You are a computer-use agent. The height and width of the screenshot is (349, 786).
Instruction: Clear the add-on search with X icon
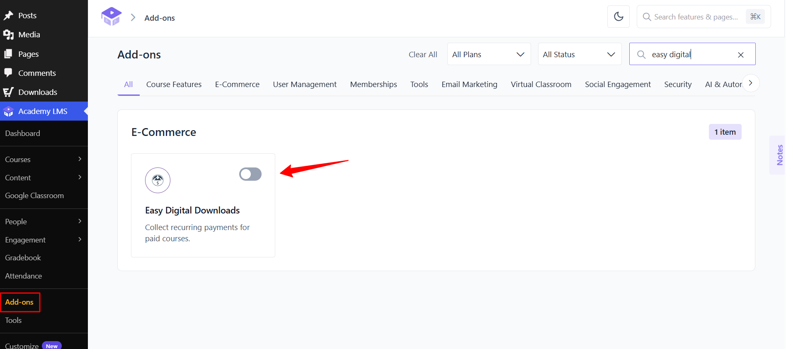(741, 55)
